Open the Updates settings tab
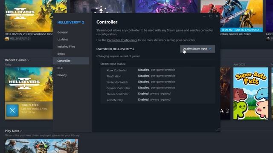The width and height of the screenshot is (273, 153). [63, 40]
